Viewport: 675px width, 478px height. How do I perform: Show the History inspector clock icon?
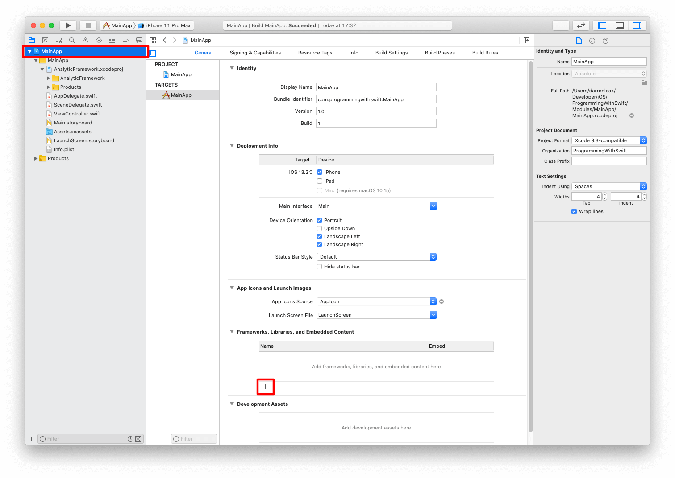click(x=592, y=41)
